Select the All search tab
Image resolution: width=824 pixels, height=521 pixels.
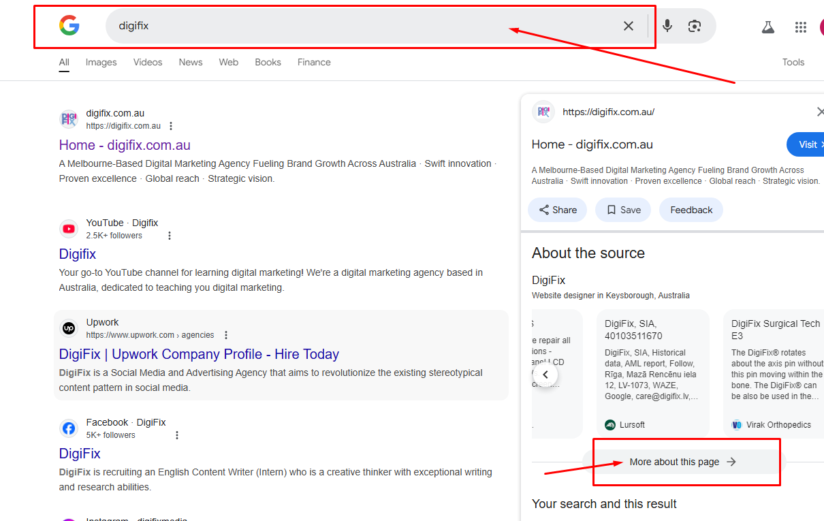(x=64, y=62)
